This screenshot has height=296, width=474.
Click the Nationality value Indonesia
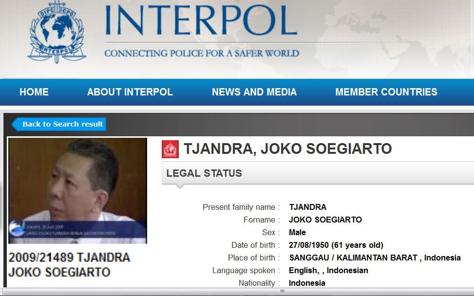tap(307, 283)
